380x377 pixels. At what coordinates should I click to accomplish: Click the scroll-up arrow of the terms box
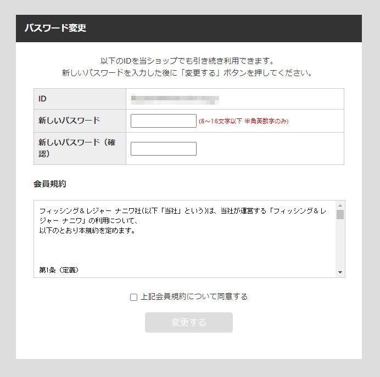pos(340,205)
